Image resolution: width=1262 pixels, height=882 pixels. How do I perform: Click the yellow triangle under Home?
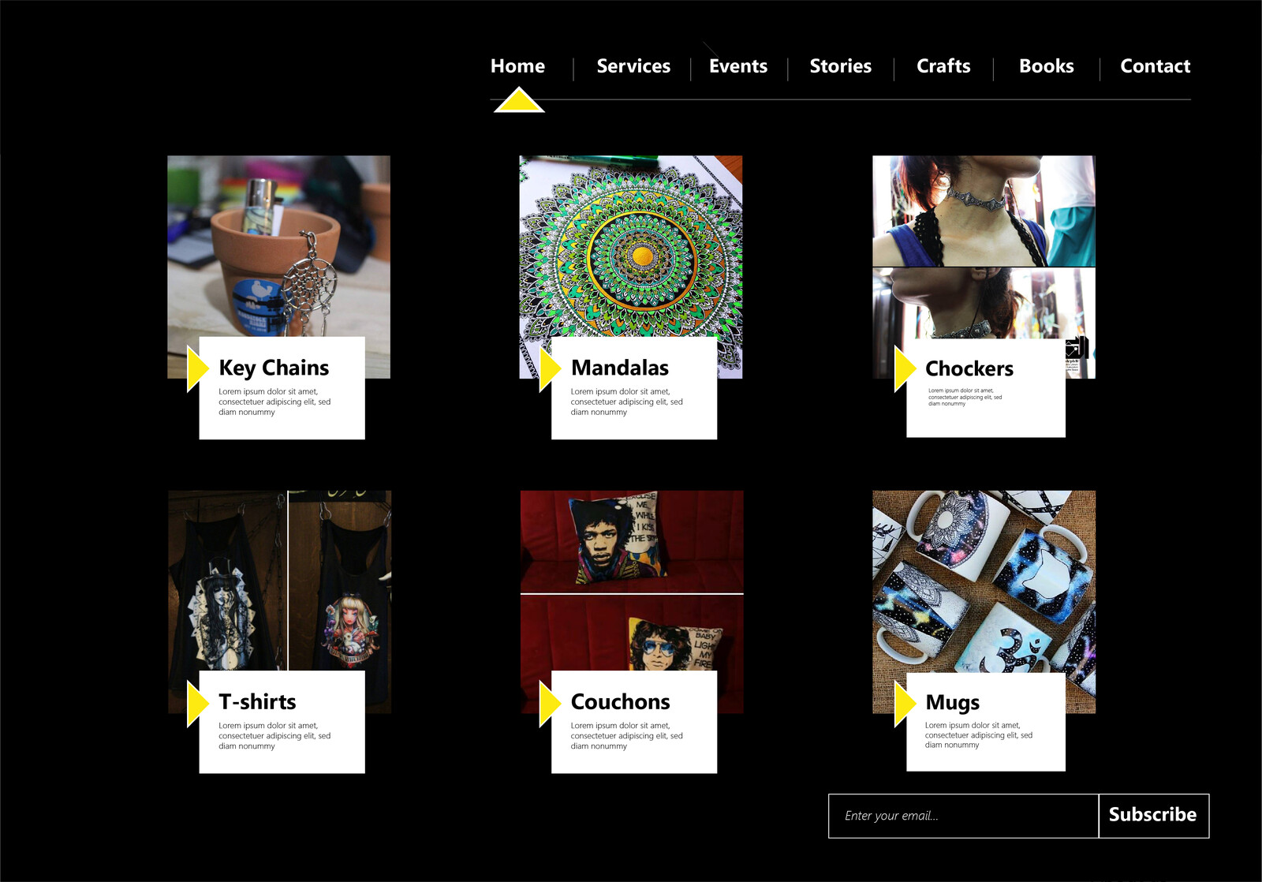[519, 101]
